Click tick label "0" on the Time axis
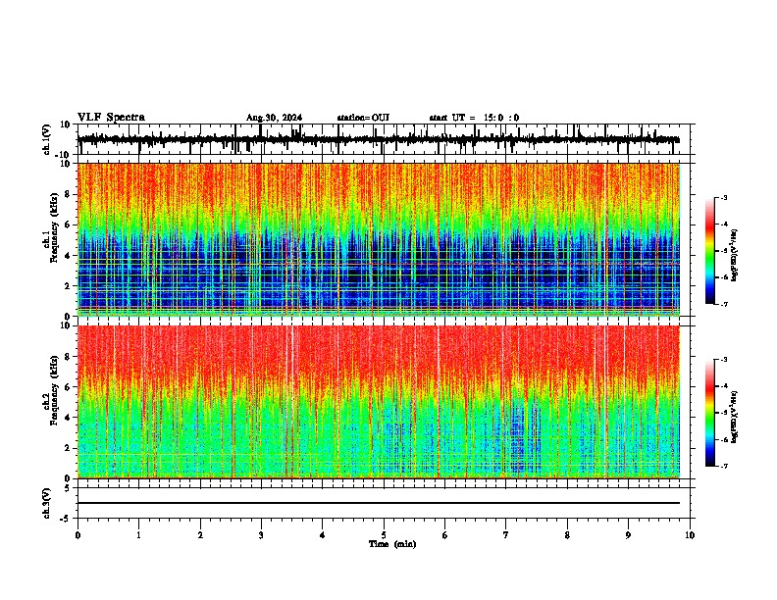777x600 pixels. [78, 535]
